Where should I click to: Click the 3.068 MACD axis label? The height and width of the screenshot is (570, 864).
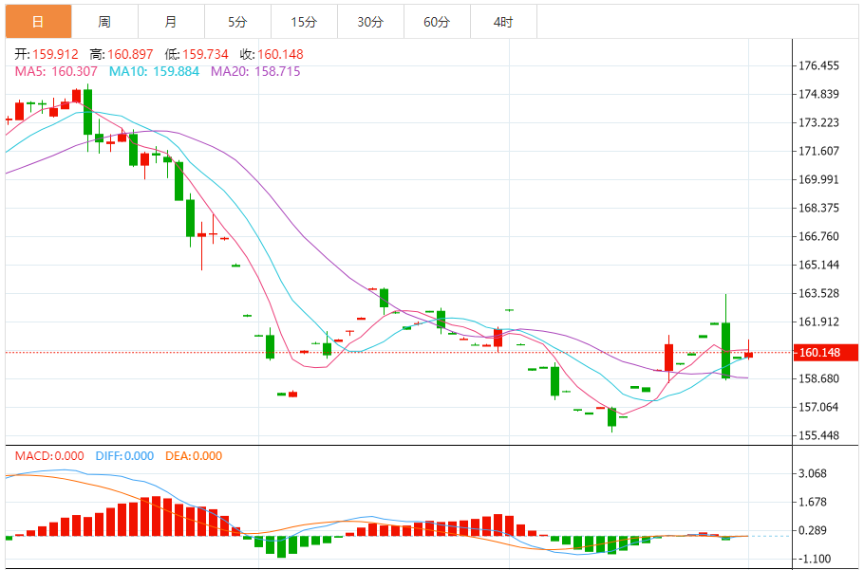(x=813, y=473)
